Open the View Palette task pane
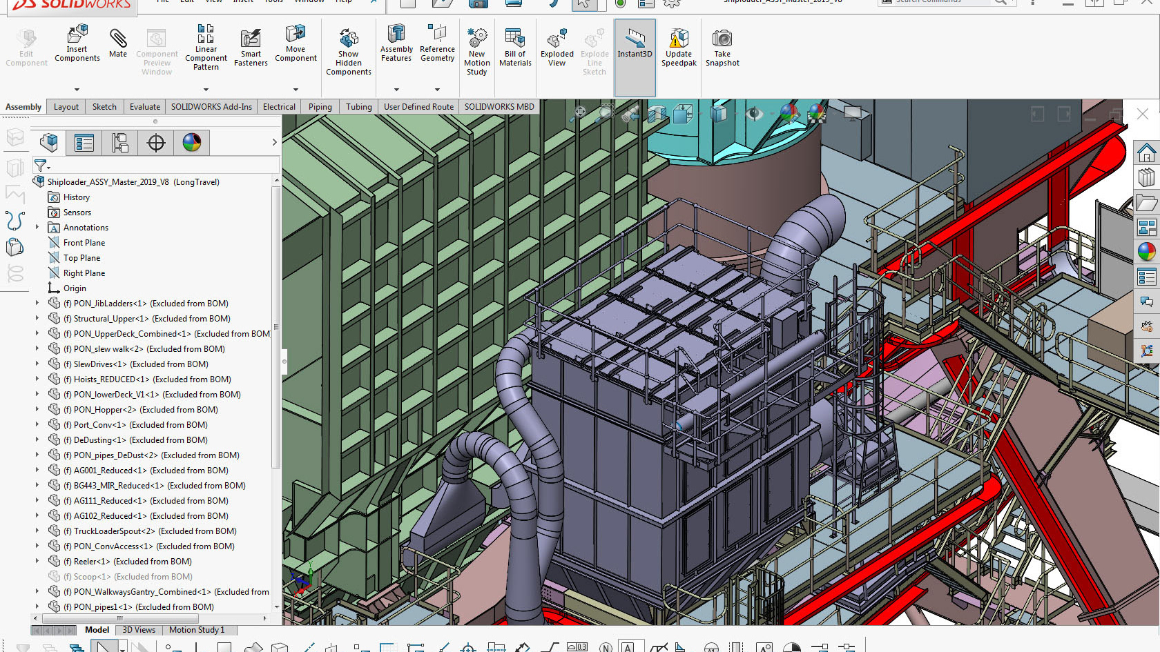Viewport: 1160px width, 652px height. pos(1147,227)
